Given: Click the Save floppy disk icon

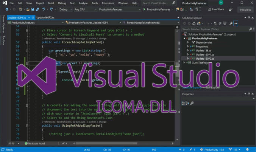Looking at the screenshot, I should point(33,9).
